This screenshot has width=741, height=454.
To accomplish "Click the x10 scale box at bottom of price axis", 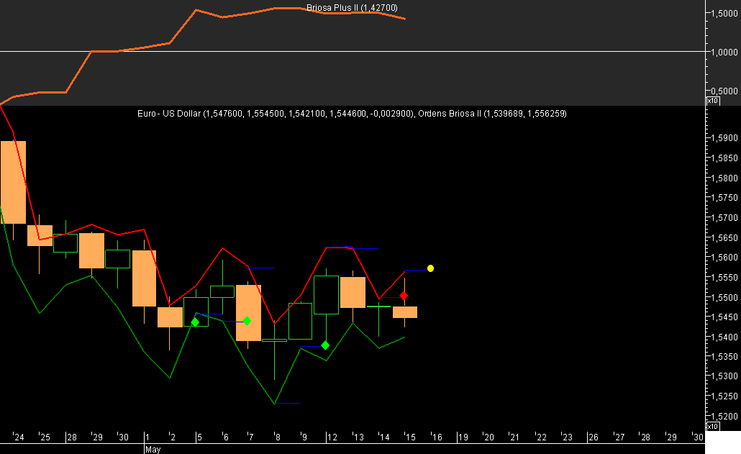I will [713, 426].
